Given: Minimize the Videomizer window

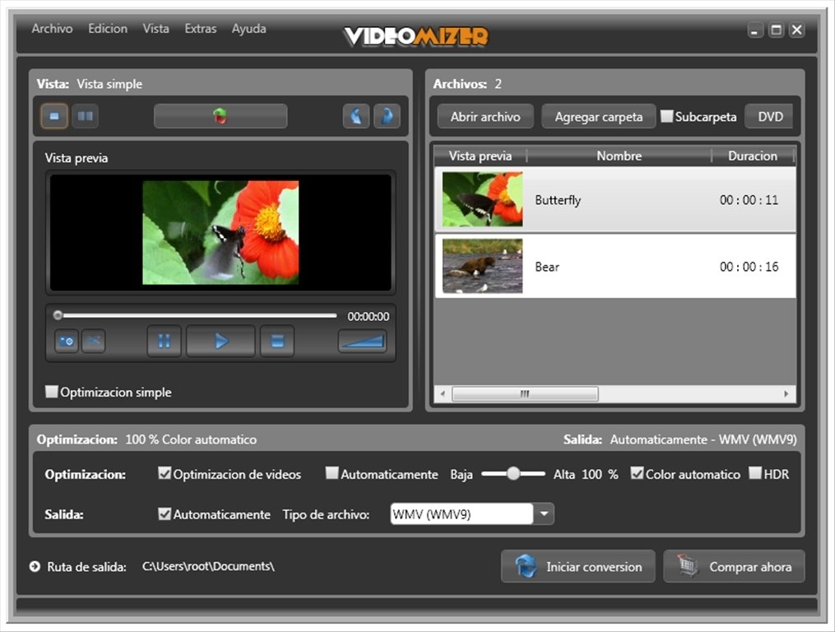Looking at the screenshot, I should point(754,30).
